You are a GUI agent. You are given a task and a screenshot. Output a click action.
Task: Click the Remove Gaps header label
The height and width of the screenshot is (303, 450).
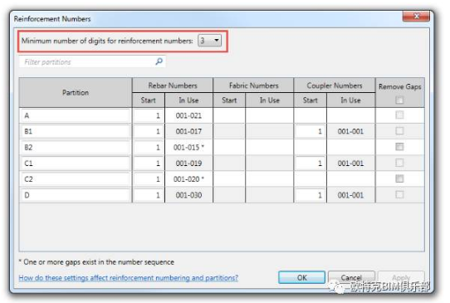click(x=400, y=86)
